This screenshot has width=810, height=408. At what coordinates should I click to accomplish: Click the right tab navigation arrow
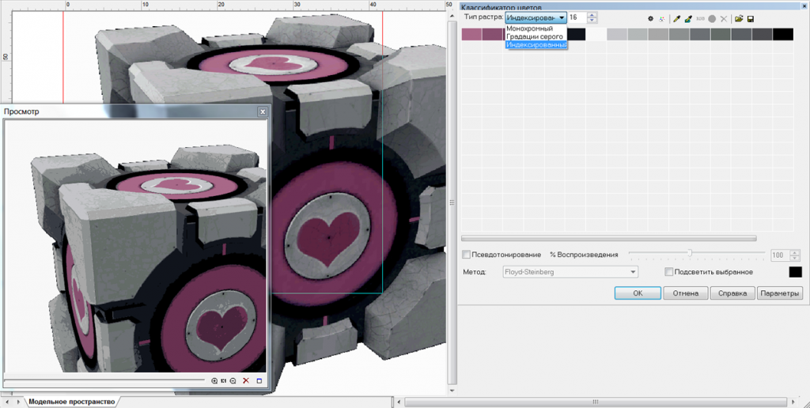pyautogui.click(x=19, y=402)
